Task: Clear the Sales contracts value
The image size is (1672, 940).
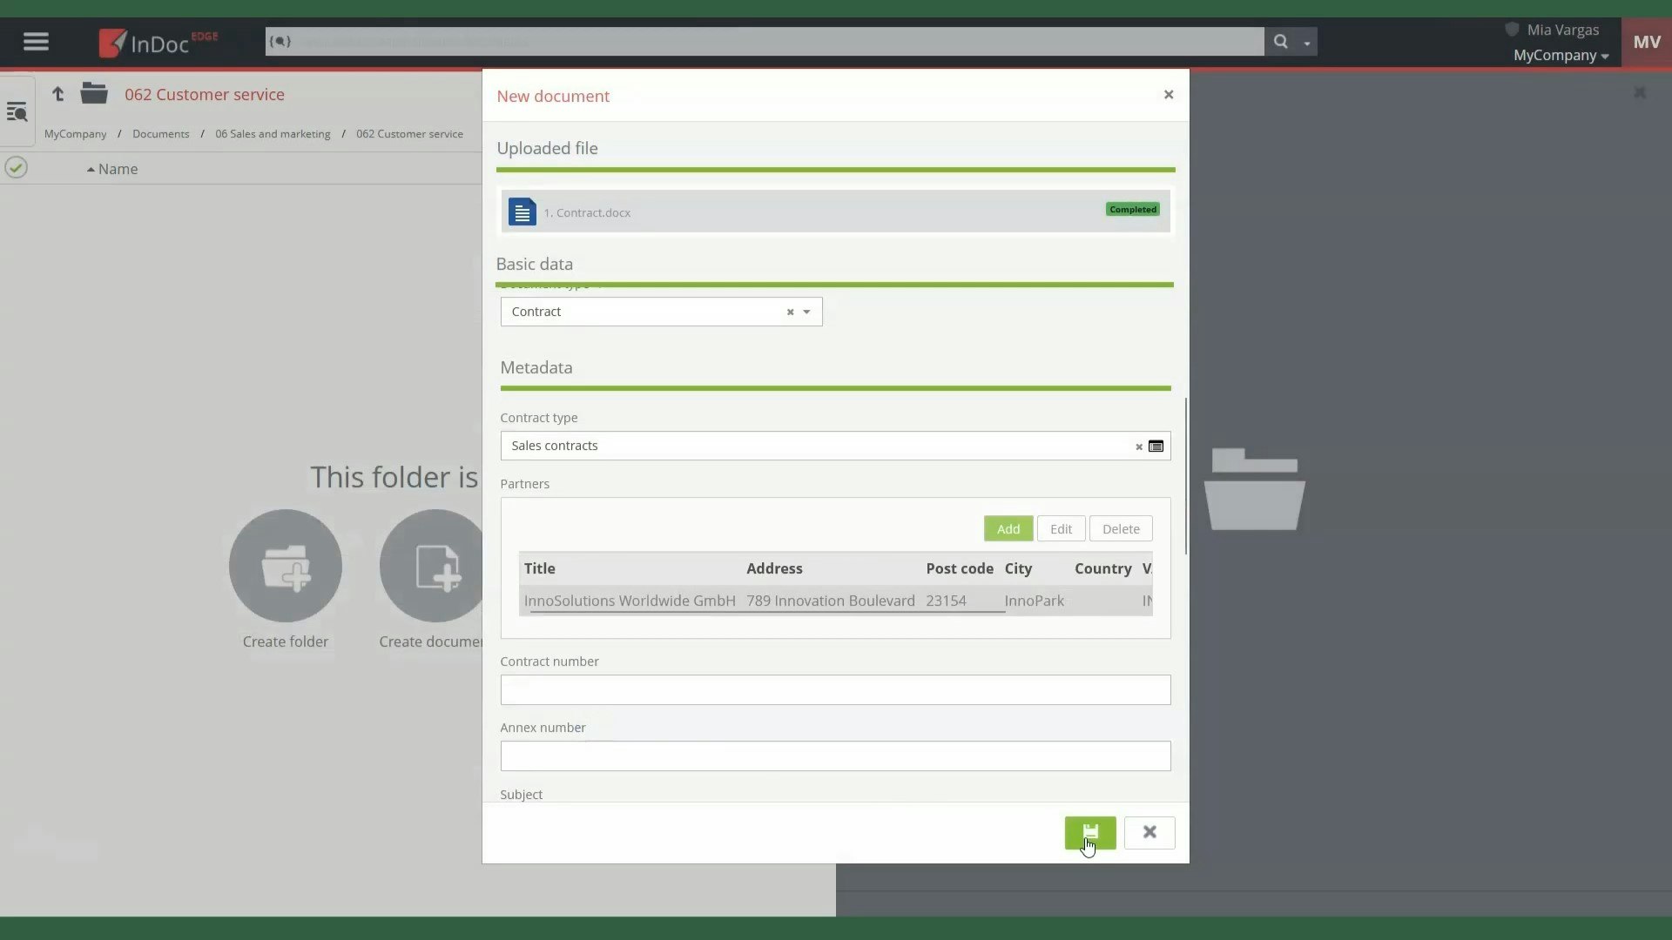Action: click(1138, 446)
